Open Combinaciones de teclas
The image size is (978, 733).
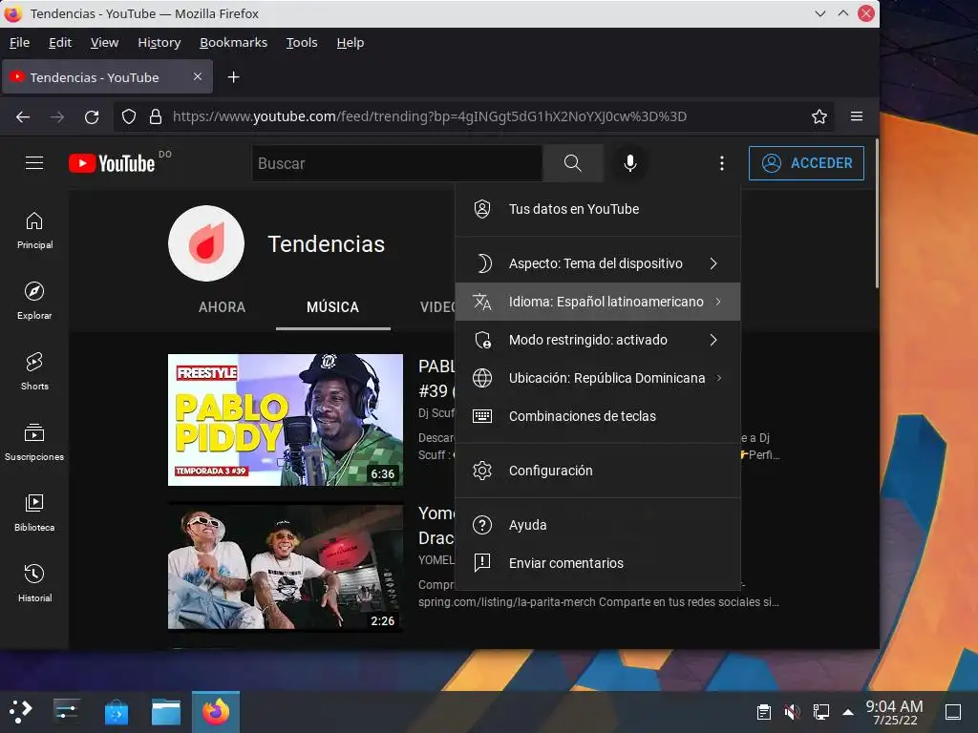click(598, 416)
